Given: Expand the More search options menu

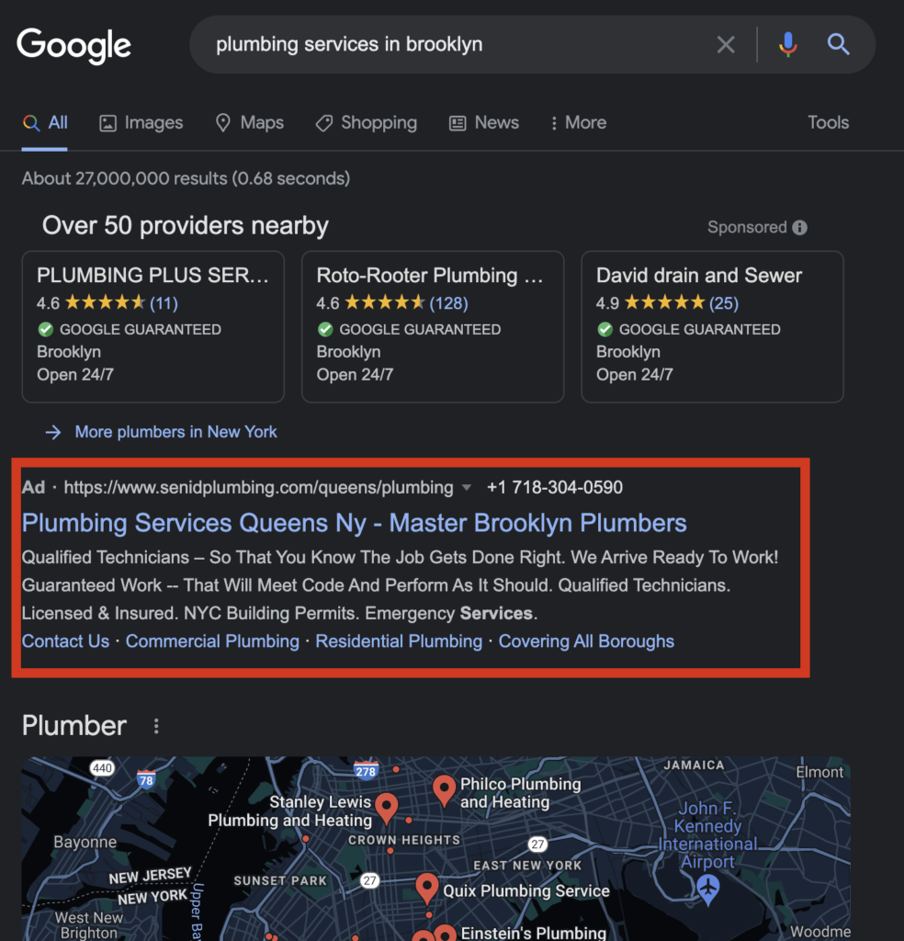Looking at the screenshot, I should click(578, 123).
